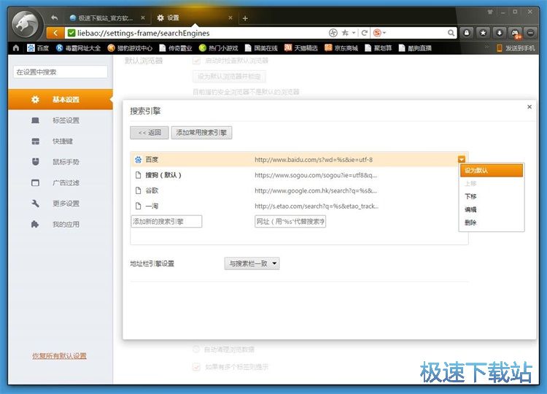This screenshot has height=394, width=547.
Task: Close the 设置 tab
Action: pos(230,18)
